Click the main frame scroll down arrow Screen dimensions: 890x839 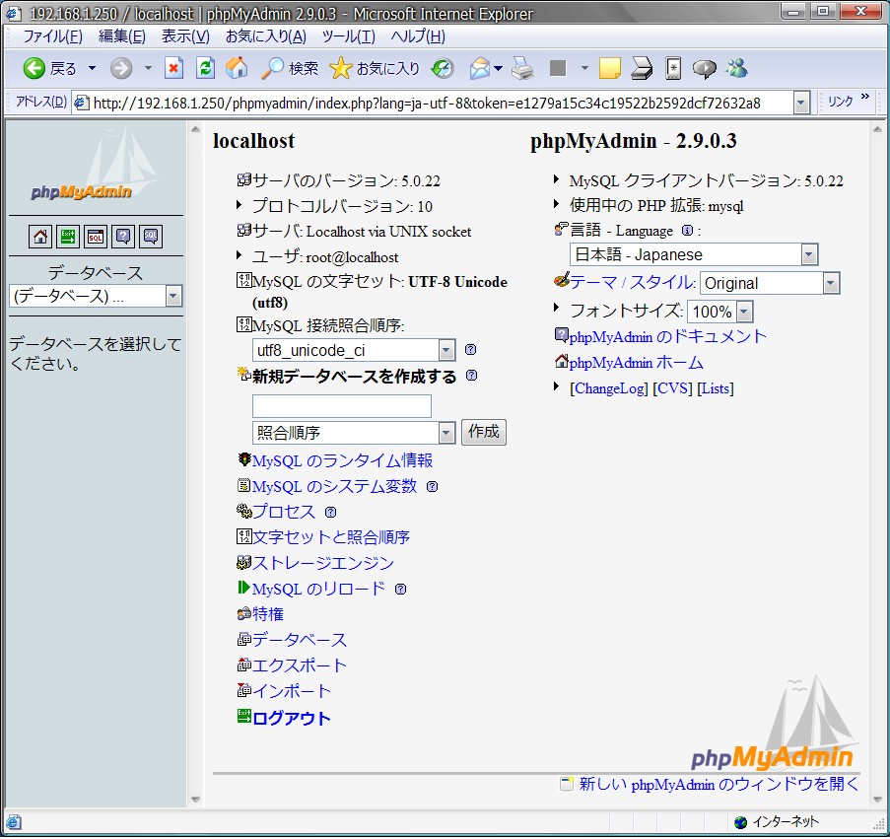coord(877,800)
